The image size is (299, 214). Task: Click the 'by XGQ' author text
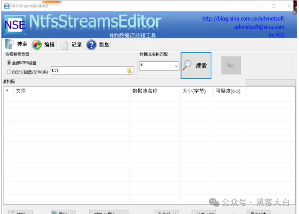[277, 35]
